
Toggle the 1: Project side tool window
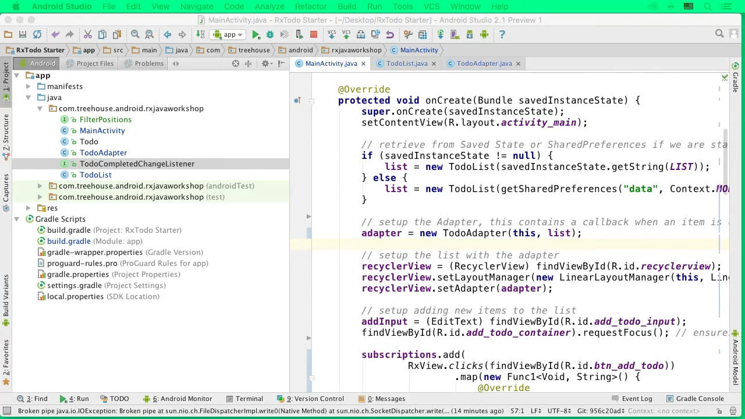click(x=6, y=81)
